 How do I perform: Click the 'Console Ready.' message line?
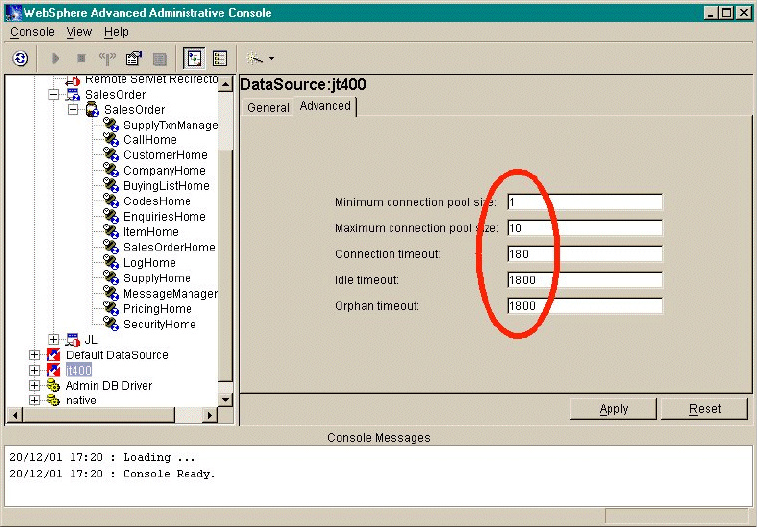click(x=112, y=474)
